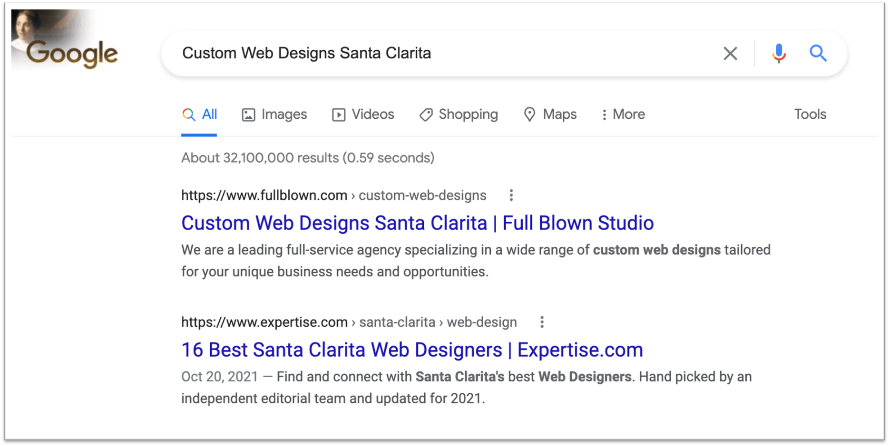The height and width of the screenshot is (446, 889).
Task: Open options for the expertise.com result
Action: click(542, 322)
